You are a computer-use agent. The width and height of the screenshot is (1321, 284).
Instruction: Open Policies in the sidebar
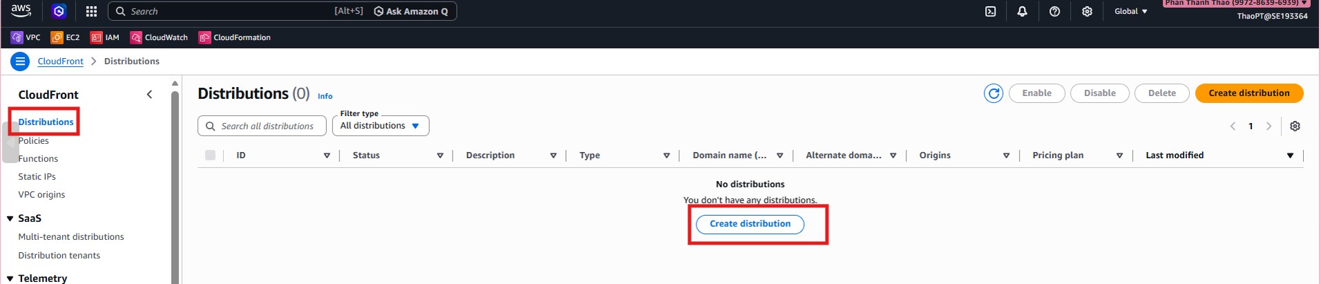pos(34,141)
